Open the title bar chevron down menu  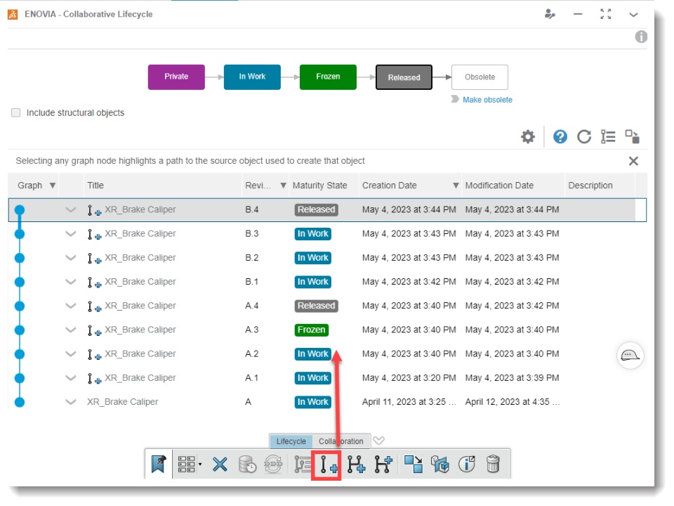[633, 15]
